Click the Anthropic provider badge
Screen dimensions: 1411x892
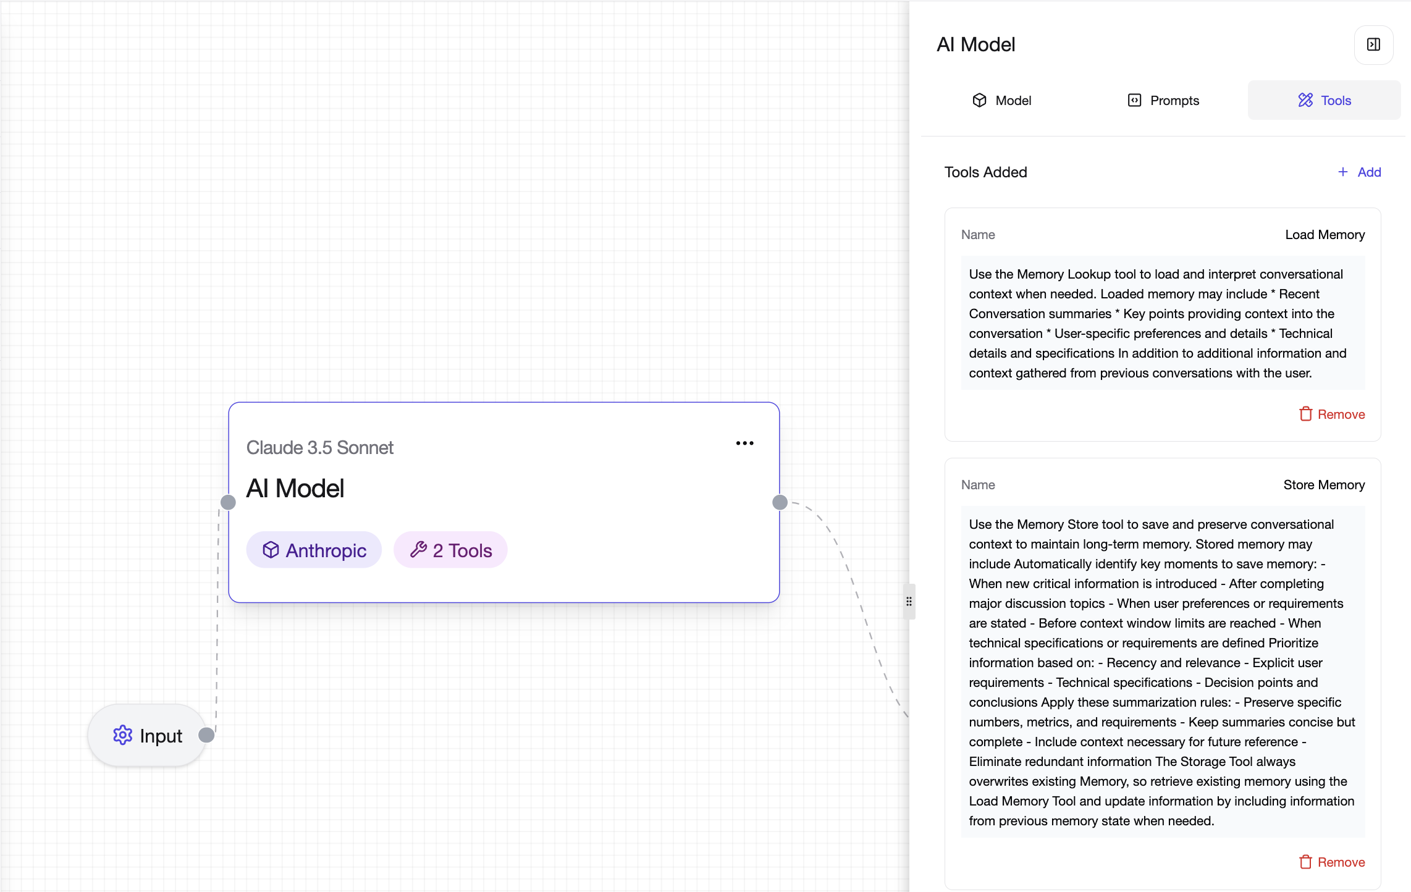[x=314, y=550]
